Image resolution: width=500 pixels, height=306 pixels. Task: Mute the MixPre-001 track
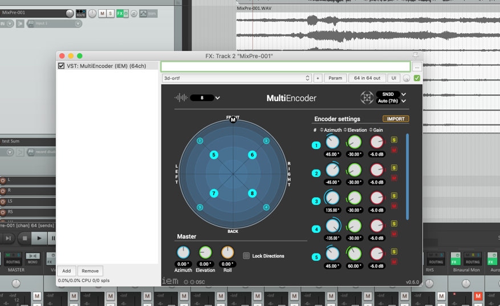click(102, 13)
